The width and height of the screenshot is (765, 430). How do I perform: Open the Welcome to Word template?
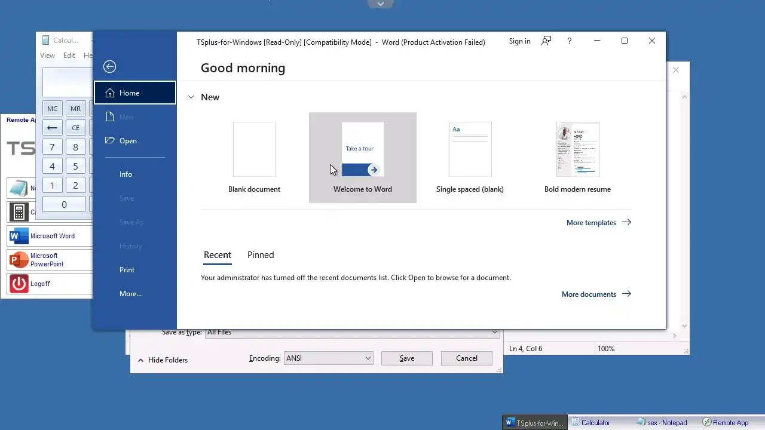click(363, 158)
